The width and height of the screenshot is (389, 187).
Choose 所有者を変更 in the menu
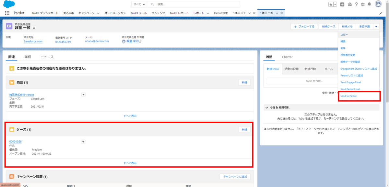358,55
